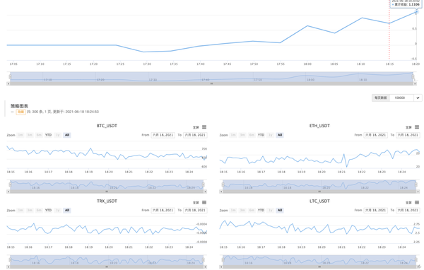424x270 pixels.
Task: Select All zoom on LTC_USDT chart
Action: coord(280,210)
